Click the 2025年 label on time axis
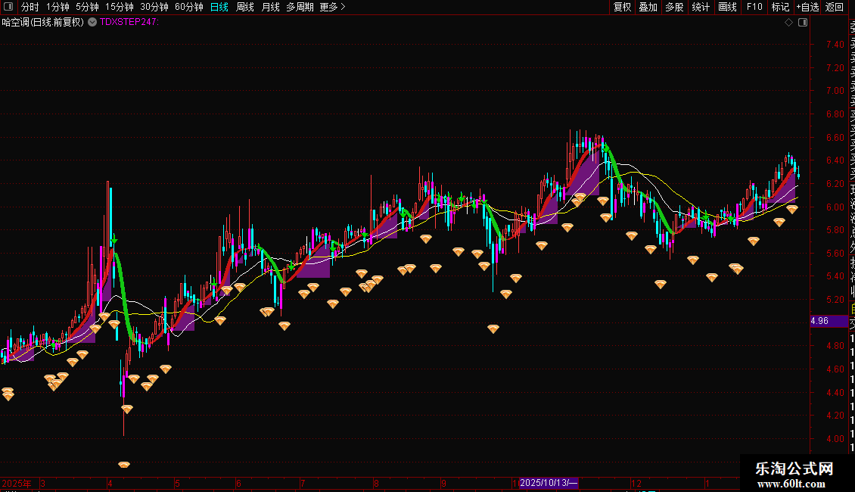The height and width of the screenshot is (492, 855). [x=17, y=483]
